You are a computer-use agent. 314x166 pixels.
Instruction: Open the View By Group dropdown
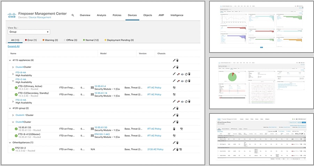coord(29,32)
